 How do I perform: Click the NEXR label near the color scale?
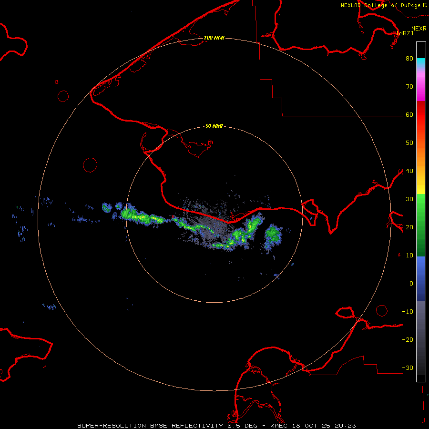click(x=419, y=29)
